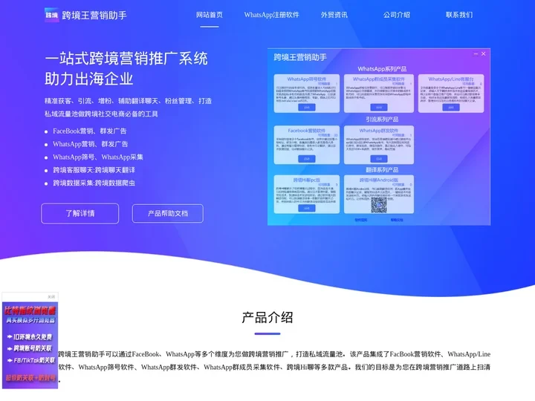Click the 跨境 logo icon in the header
Screen dimensions: 535x401
point(51,15)
